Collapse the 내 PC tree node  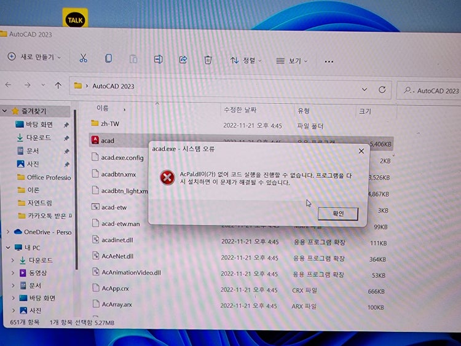click(x=8, y=248)
